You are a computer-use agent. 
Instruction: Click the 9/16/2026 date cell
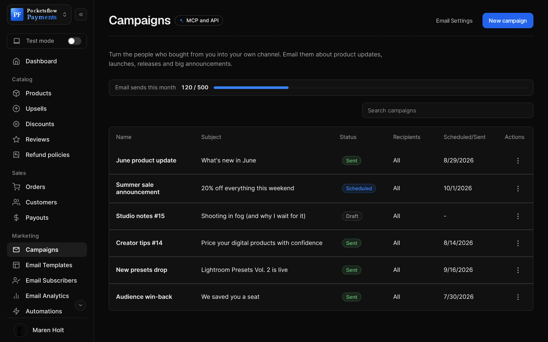tap(458, 270)
